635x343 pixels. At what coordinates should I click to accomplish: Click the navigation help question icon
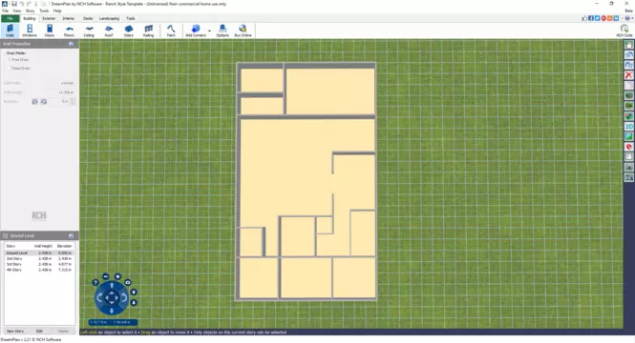pos(95,283)
